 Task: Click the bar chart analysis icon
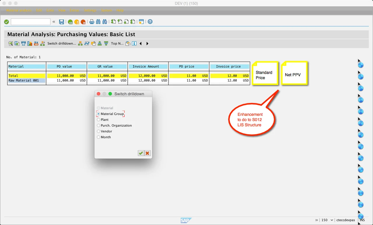point(30,44)
